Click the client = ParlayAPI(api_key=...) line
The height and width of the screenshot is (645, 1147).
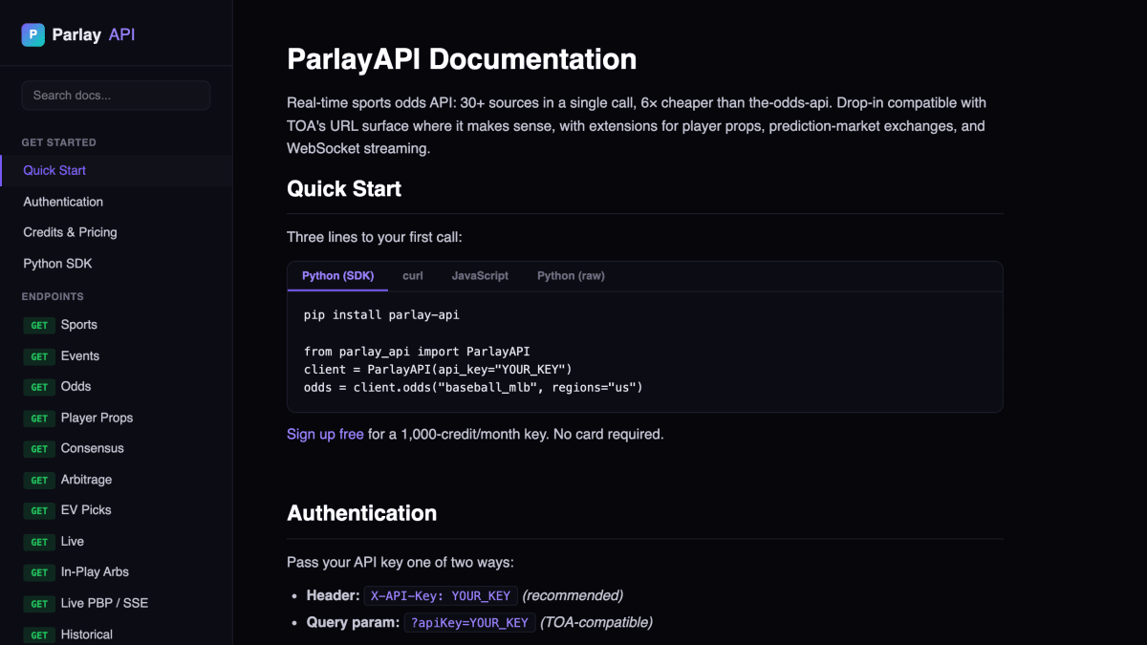pyautogui.click(x=438, y=369)
